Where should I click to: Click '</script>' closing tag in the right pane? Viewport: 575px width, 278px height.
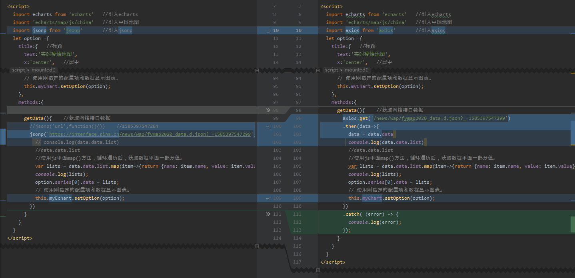coord(333,262)
